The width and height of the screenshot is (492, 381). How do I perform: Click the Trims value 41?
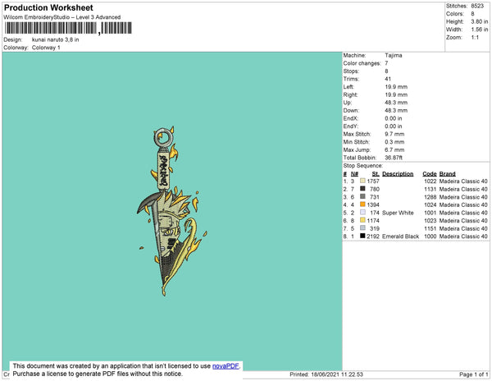pos(388,79)
